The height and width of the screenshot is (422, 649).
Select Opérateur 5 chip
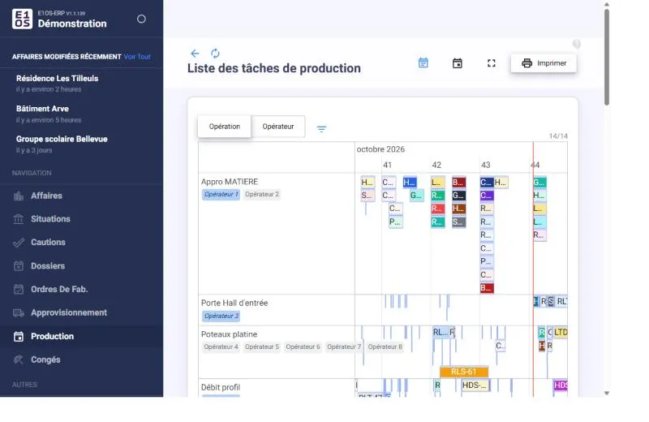click(262, 347)
